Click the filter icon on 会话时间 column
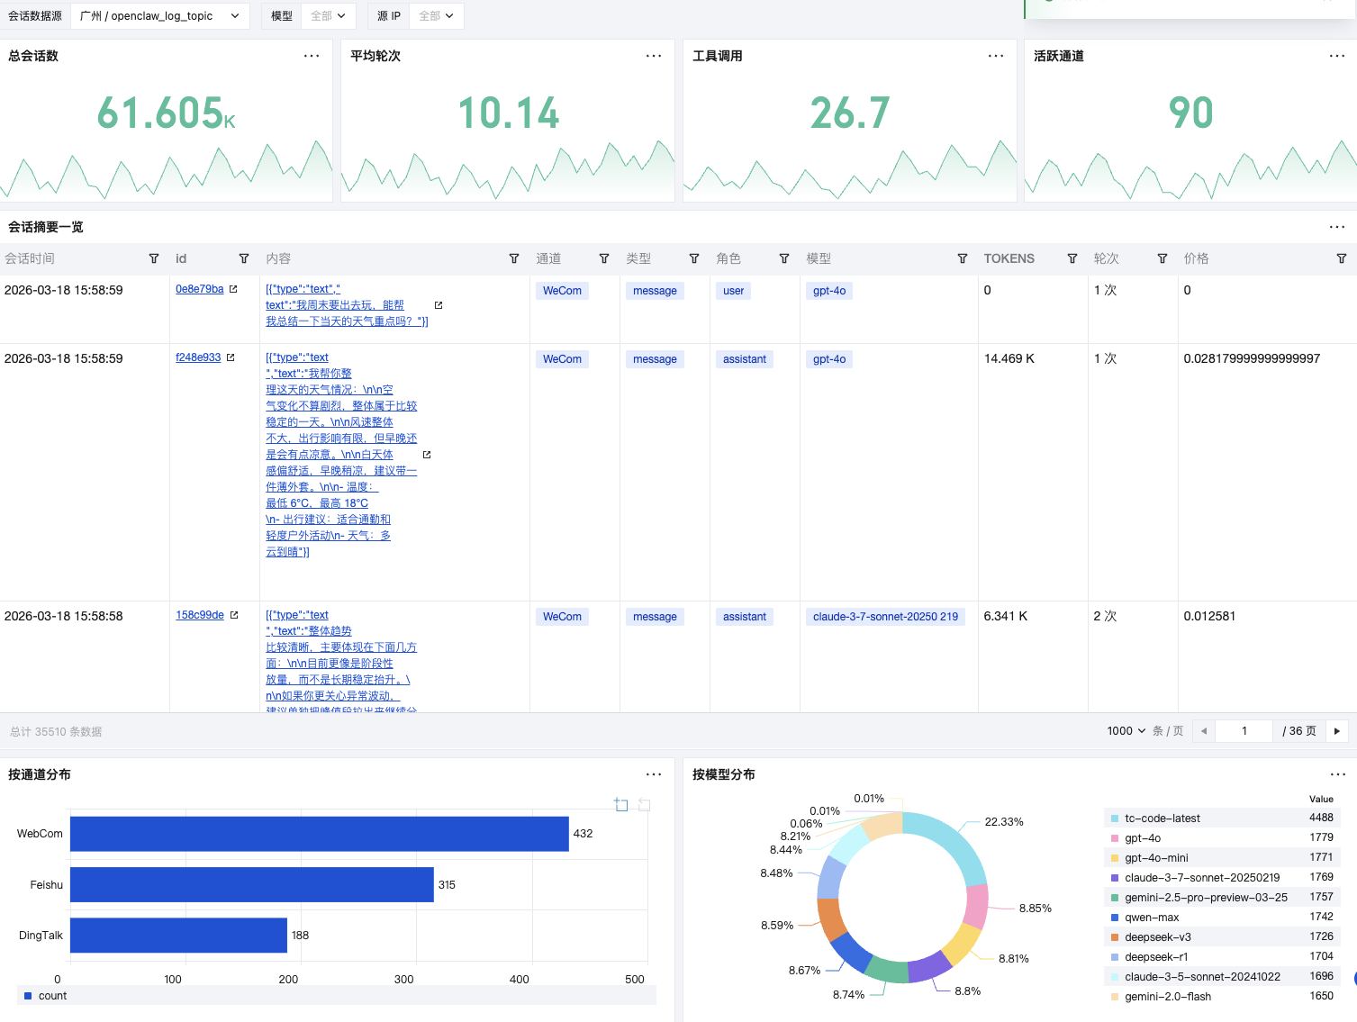 click(x=154, y=258)
